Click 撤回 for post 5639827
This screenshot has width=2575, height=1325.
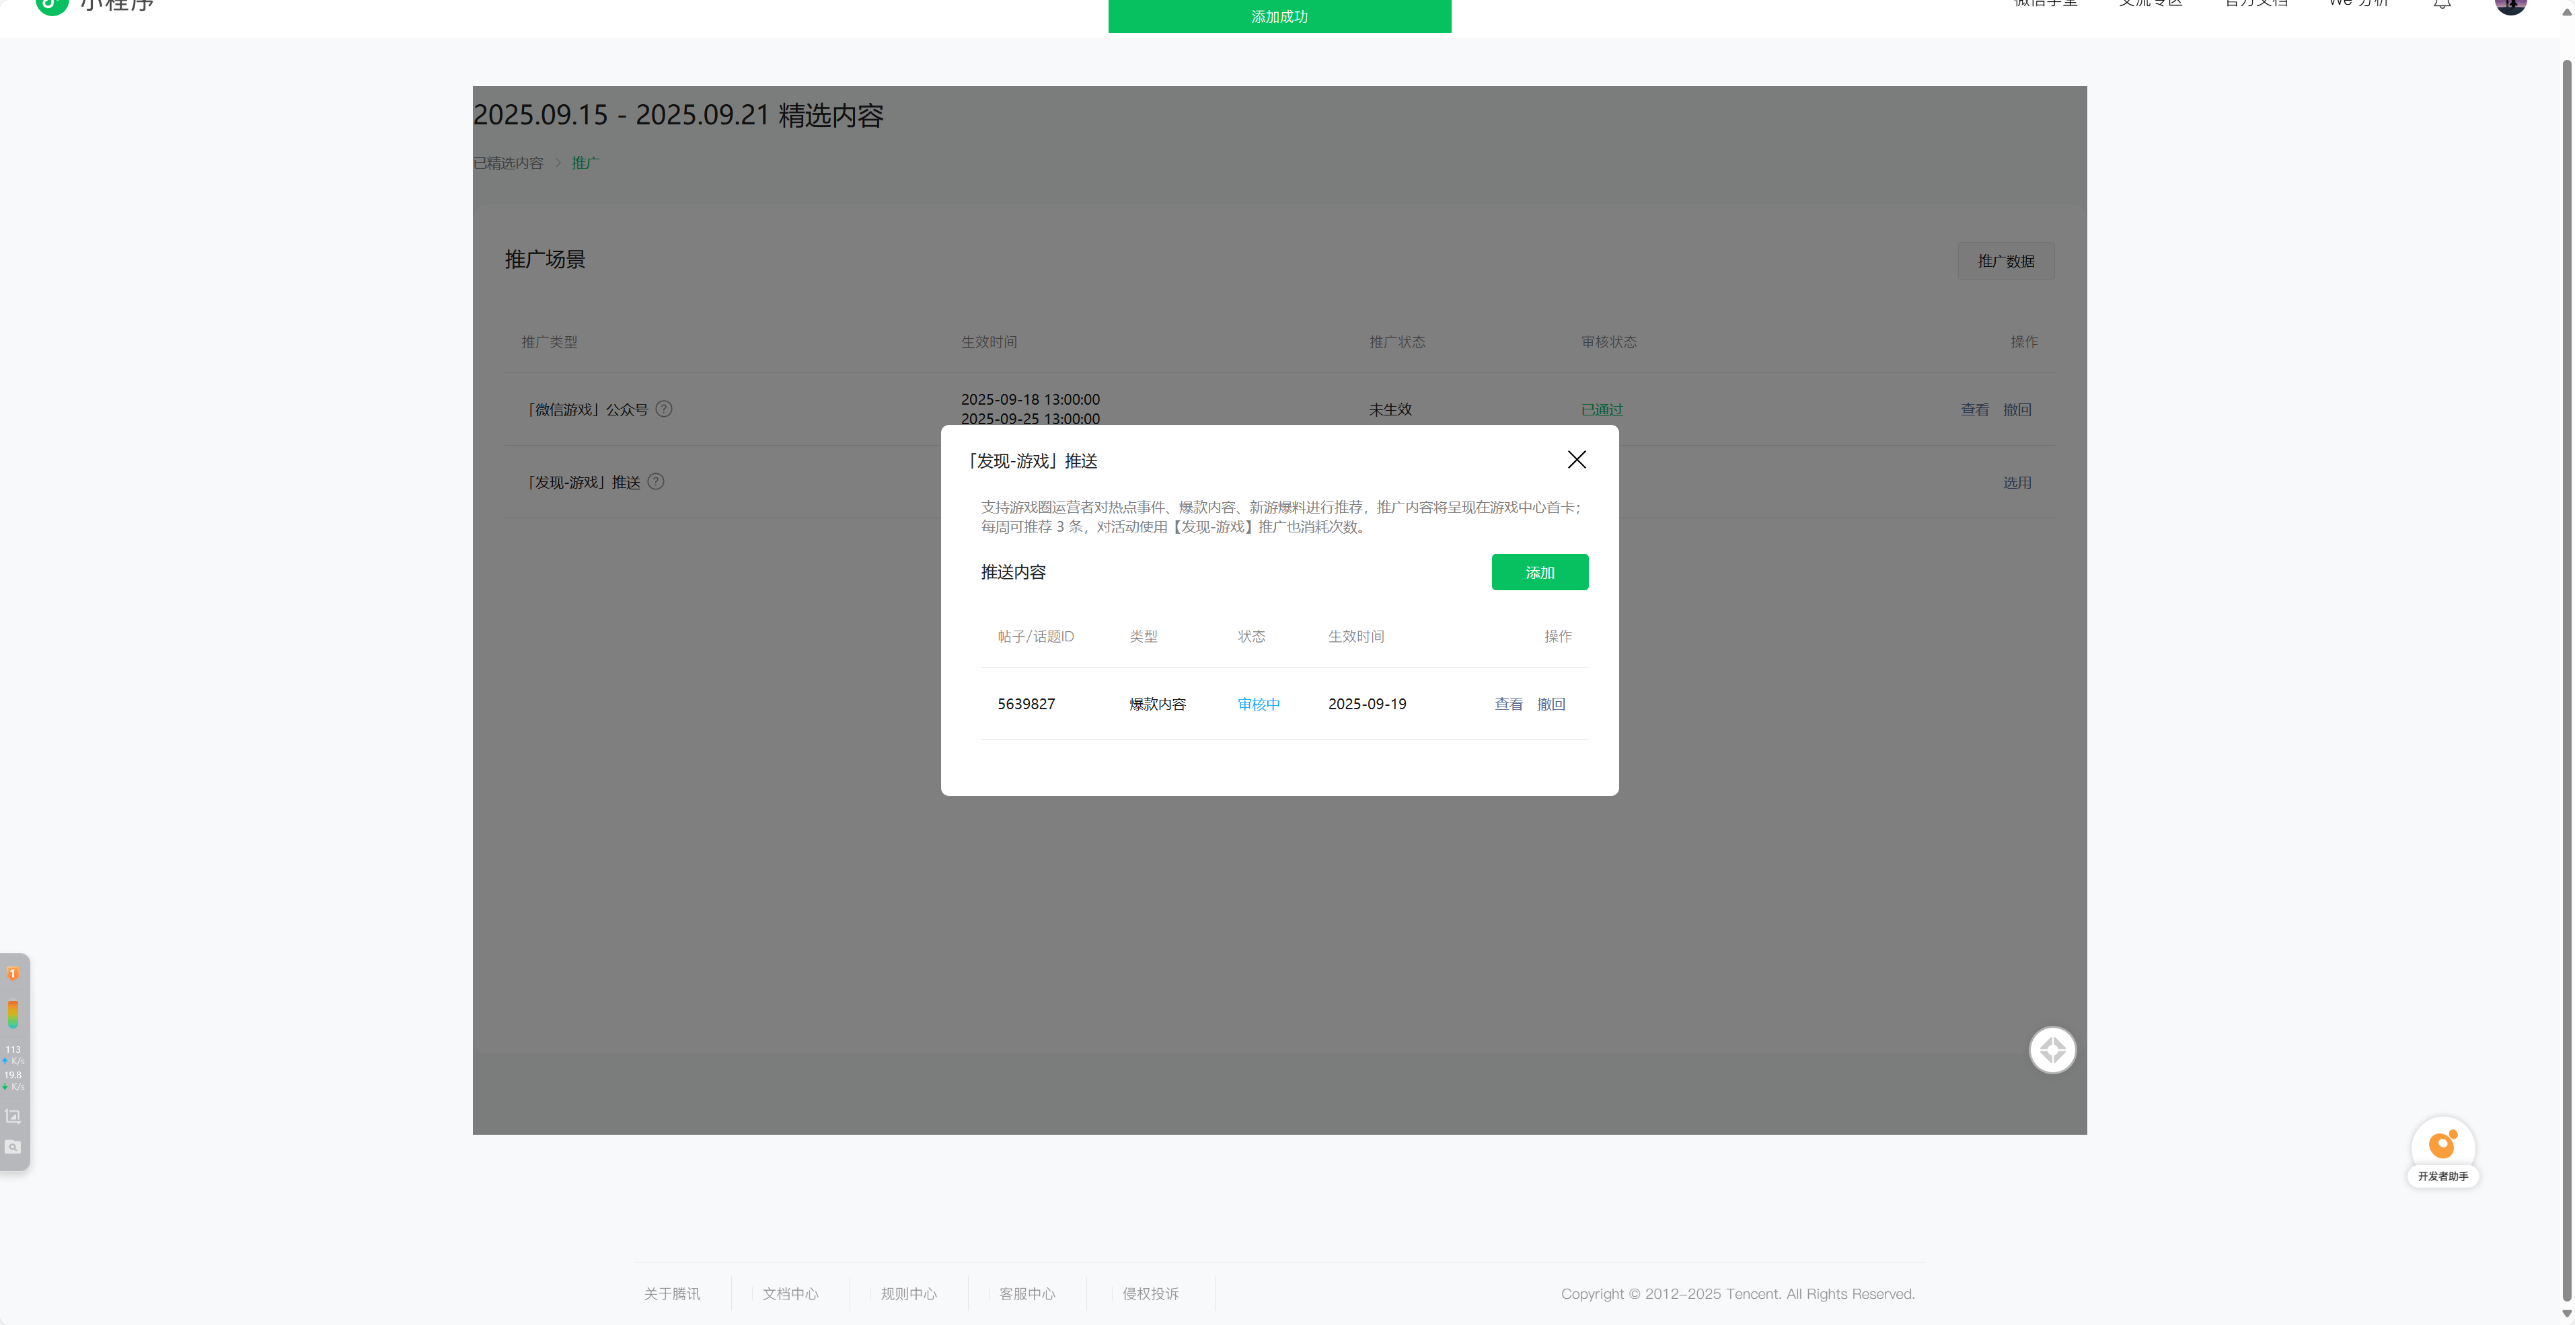tap(1551, 705)
